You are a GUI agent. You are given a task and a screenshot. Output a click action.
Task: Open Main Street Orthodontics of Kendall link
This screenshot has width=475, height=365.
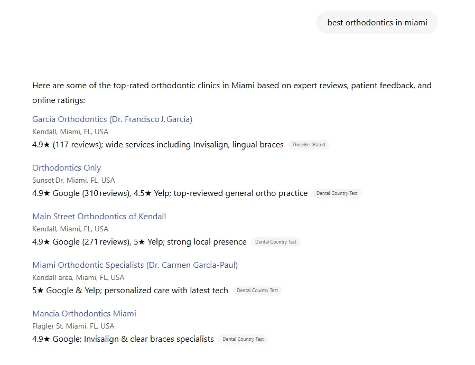click(99, 216)
